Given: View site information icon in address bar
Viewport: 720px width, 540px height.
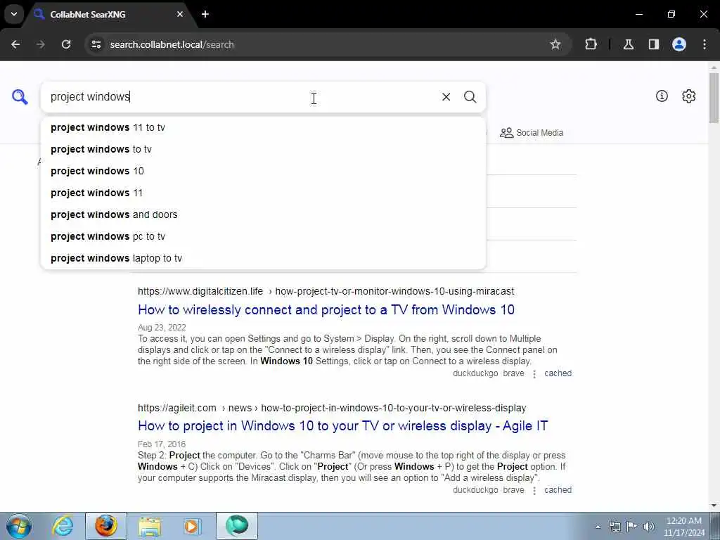Looking at the screenshot, I should click(96, 44).
